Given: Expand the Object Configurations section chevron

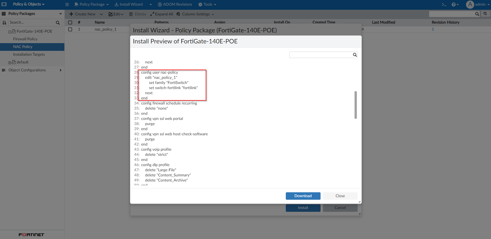Looking at the screenshot, I should click(61, 70).
